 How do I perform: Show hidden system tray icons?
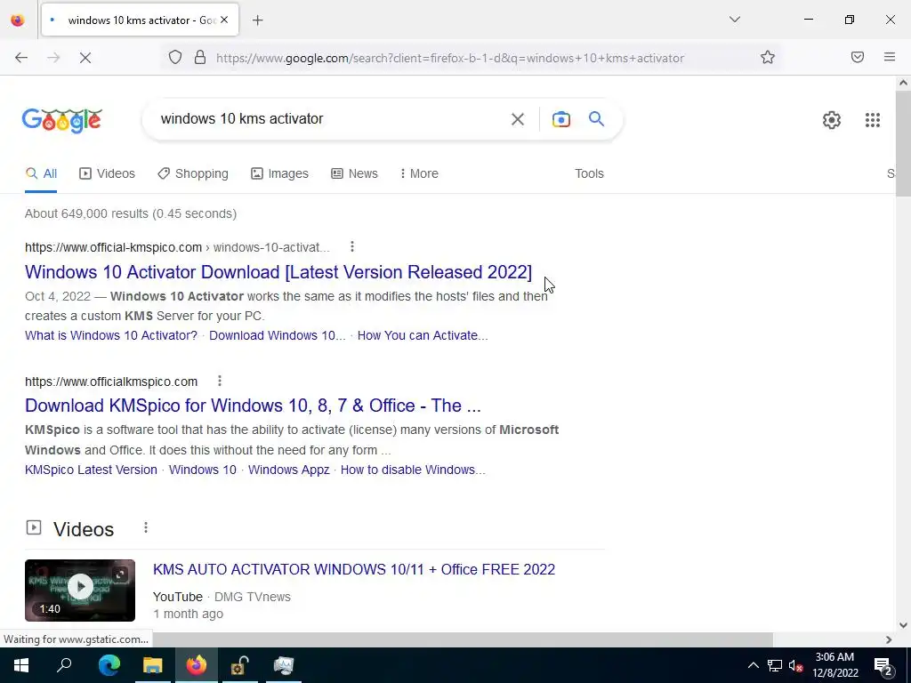(753, 665)
